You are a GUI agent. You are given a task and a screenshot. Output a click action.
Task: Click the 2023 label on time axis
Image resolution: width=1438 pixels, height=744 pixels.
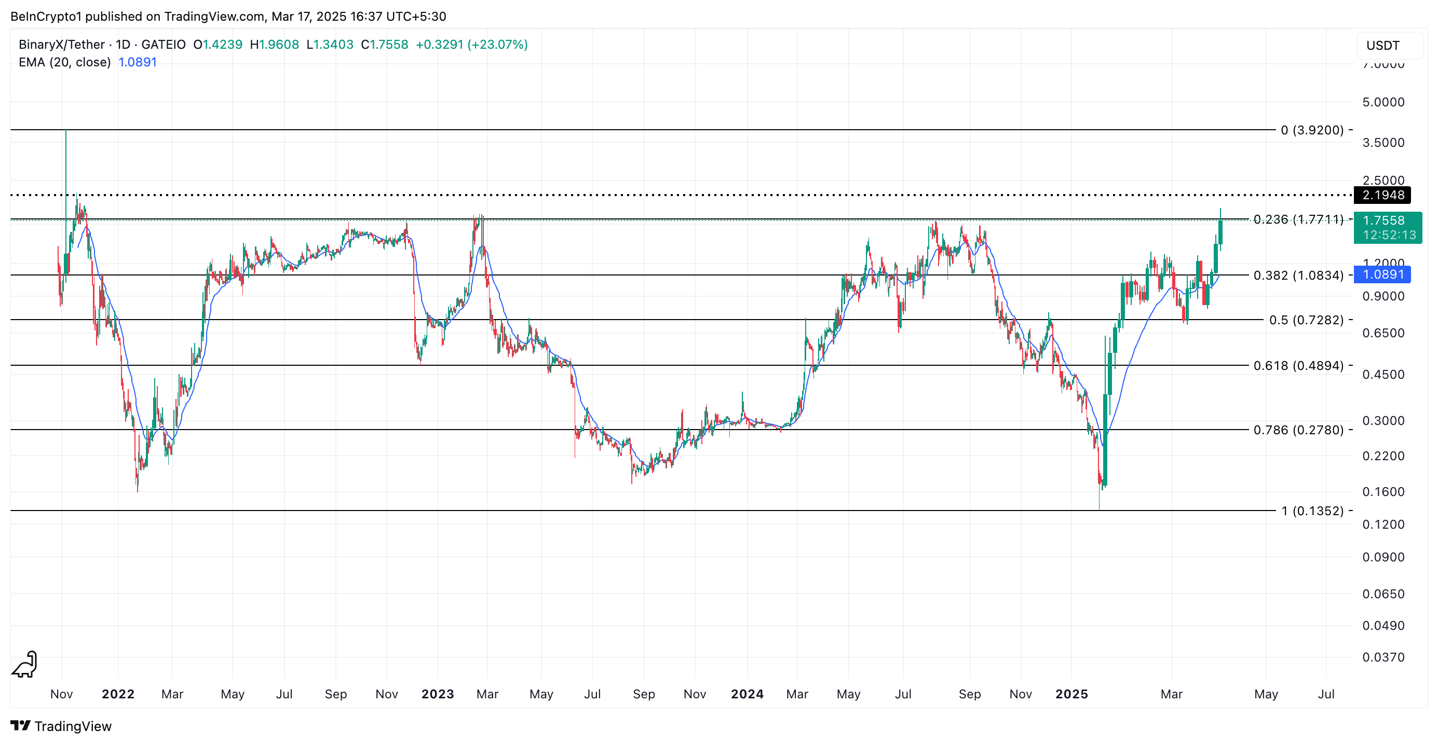437,694
